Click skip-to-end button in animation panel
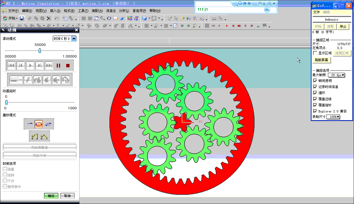The image size is (354, 204). (x=49, y=66)
